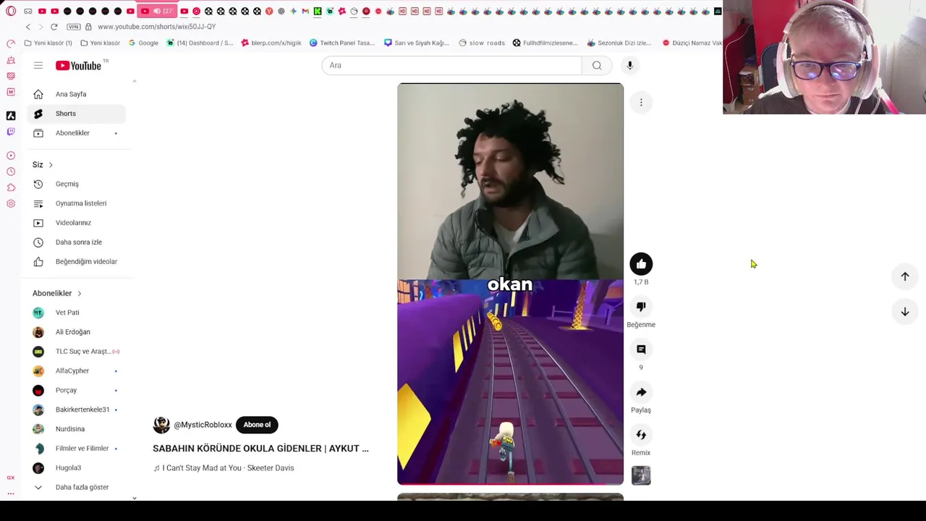Viewport: 926px width, 521px height.
Task: Select Shorts in the sidebar
Action: click(76, 114)
